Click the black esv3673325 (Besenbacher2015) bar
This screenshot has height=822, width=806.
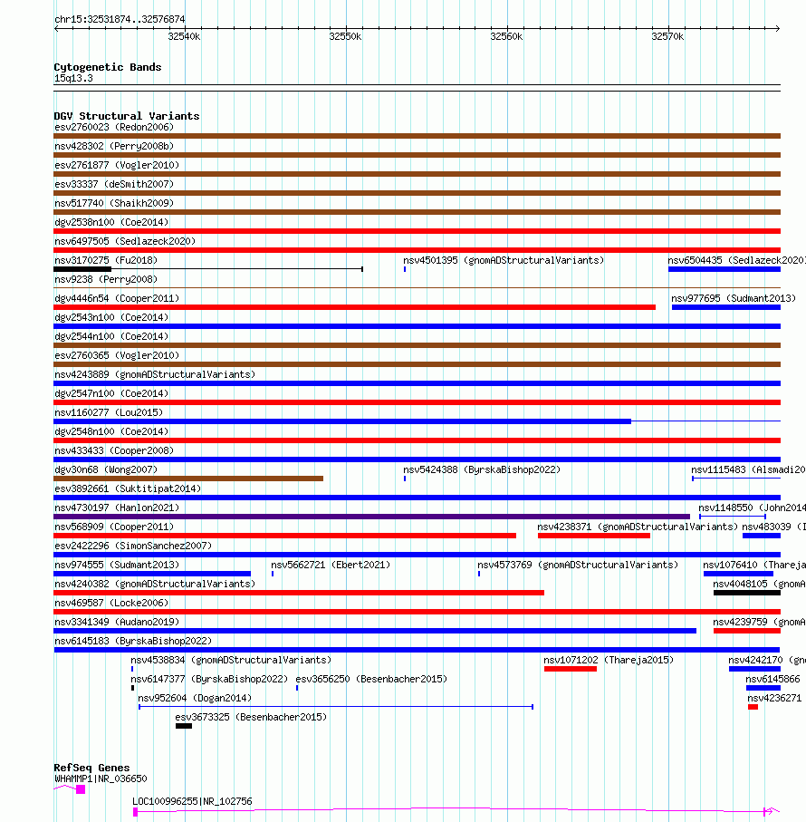coord(184,726)
